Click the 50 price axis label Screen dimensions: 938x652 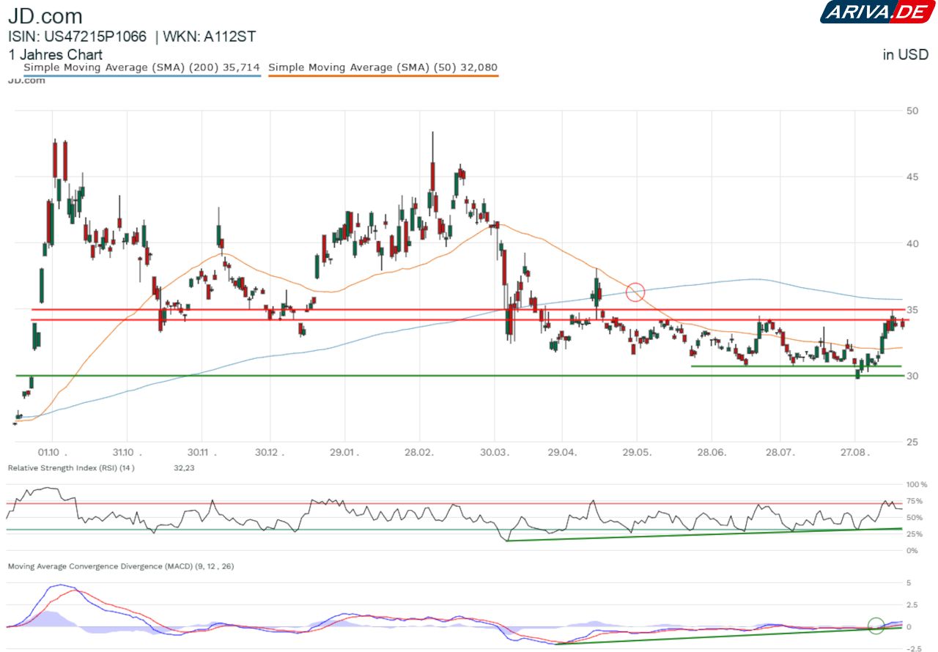click(912, 111)
